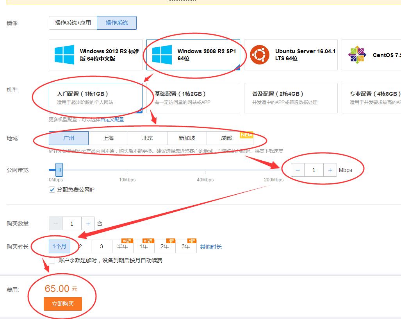This screenshot has height=319, width=401.
Task: Click the bandwidth slider handle
Action: (x=59, y=170)
